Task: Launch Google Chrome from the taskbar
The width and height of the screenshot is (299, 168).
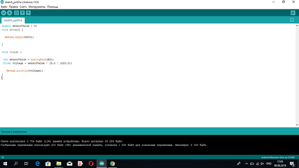Action: [x=112, y=164]
